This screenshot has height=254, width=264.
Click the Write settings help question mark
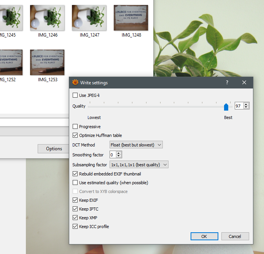point(227,82)
